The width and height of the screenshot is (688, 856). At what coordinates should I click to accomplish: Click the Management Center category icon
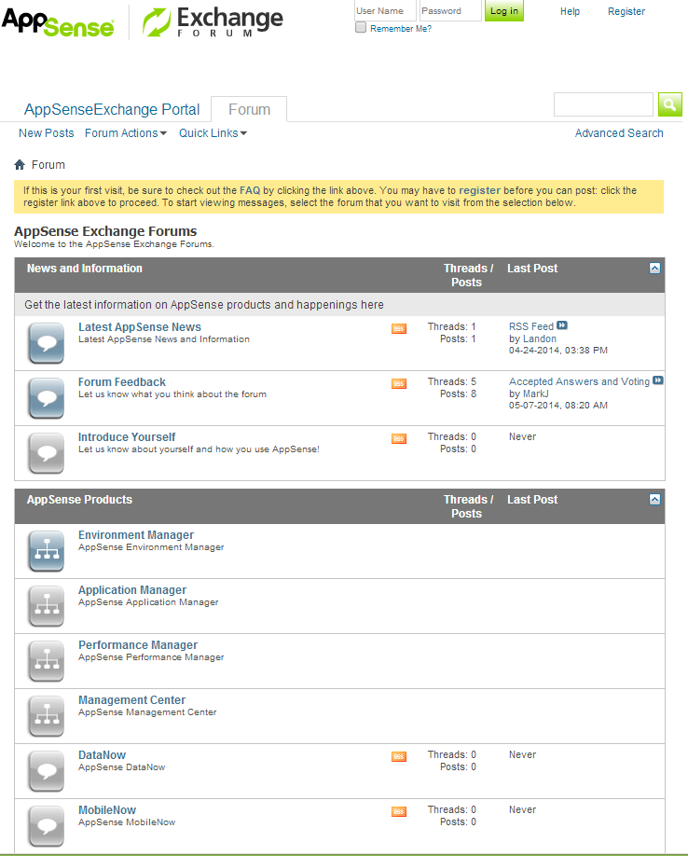click(47, 717)
